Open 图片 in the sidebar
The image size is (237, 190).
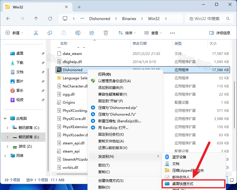click(20, 81)
